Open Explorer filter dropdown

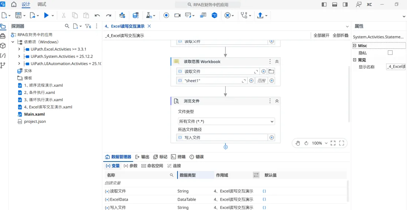[x=88, y=26]
